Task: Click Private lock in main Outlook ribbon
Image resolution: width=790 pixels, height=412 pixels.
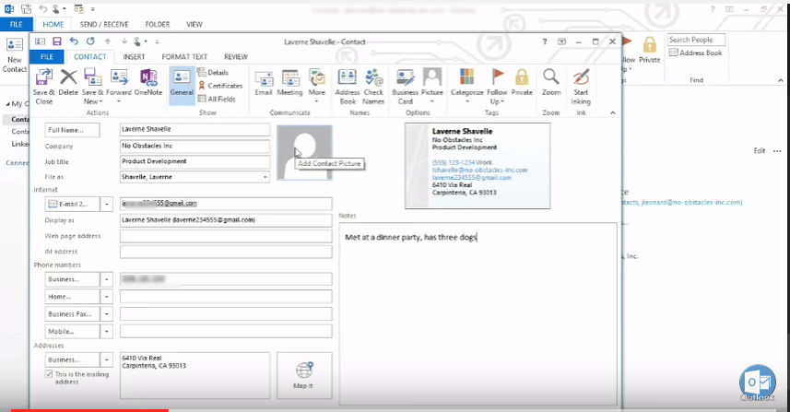Action: click(650, 50)
